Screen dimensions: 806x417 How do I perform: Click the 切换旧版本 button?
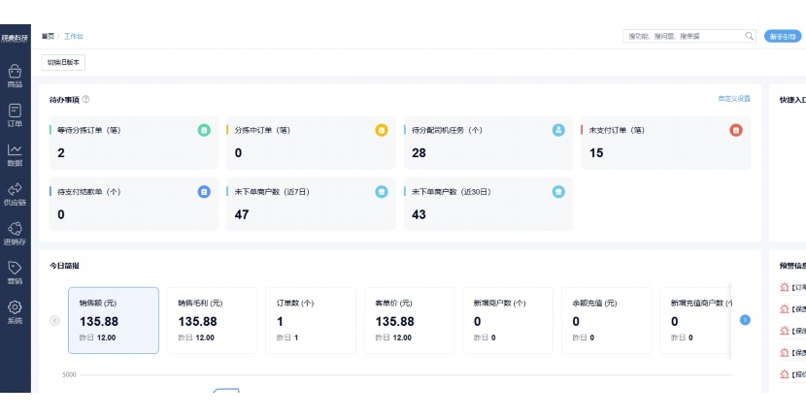[x=64, y=62]
